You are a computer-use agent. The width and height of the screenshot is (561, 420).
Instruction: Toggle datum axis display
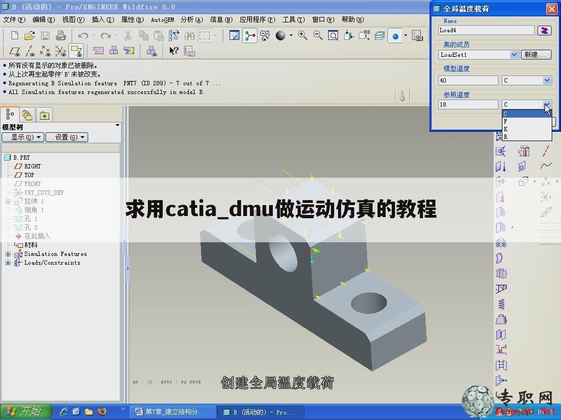pos(30,51)
